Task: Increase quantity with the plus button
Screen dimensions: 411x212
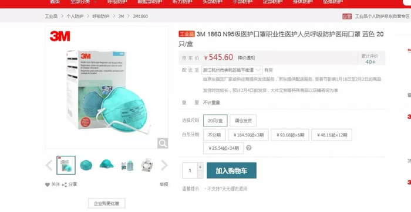Action: pyautogui.click(x=200, y=167)
